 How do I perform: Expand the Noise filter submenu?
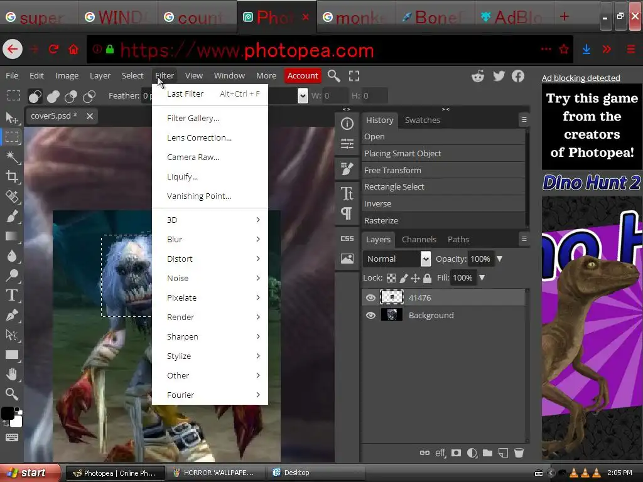(x=210, y=278)
